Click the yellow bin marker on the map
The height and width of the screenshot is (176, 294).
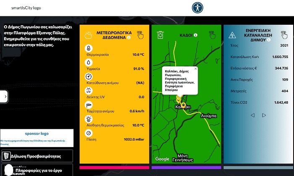[x=183, y=104]
